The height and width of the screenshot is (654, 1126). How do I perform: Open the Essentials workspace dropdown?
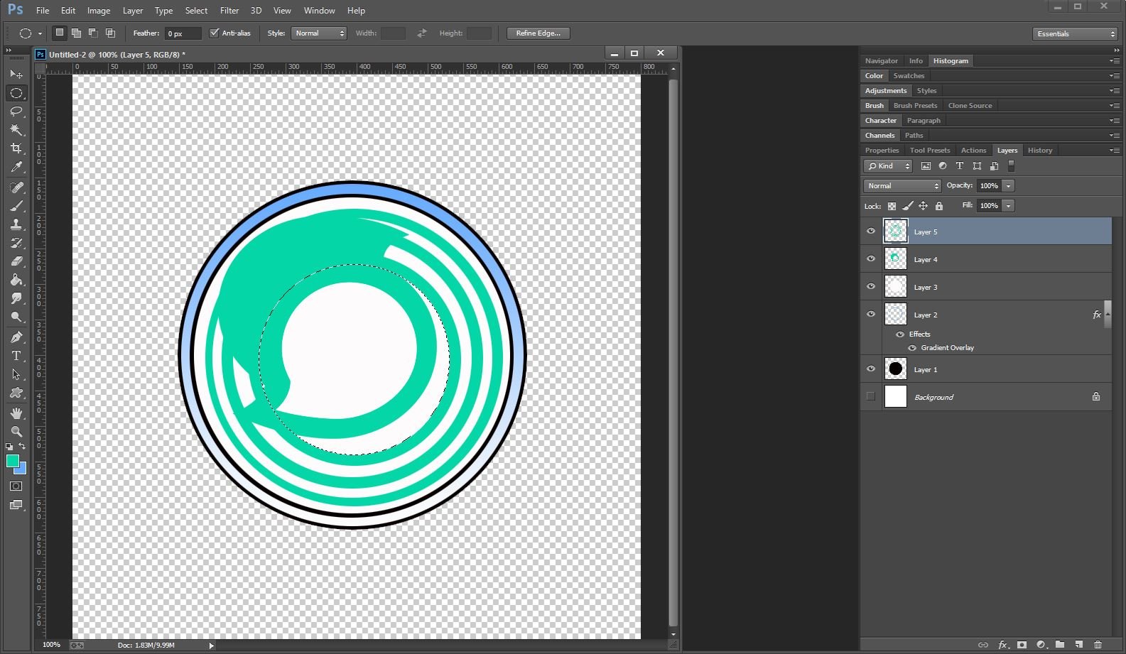tap(1076, 34)
